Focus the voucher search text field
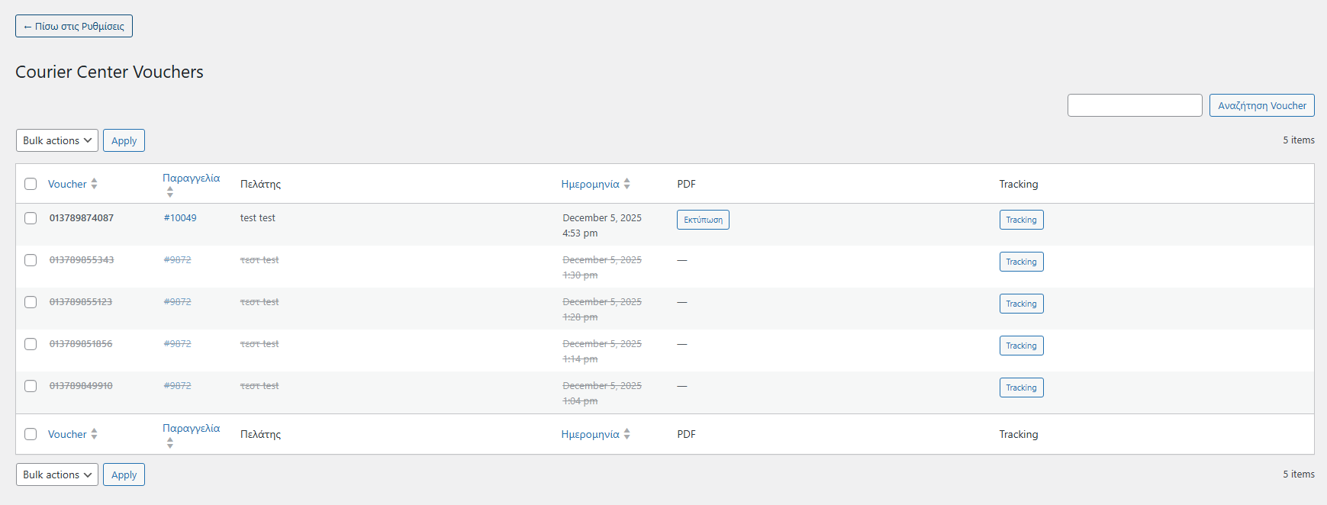The image size is (1327, 505). [x=1134, y=105]
